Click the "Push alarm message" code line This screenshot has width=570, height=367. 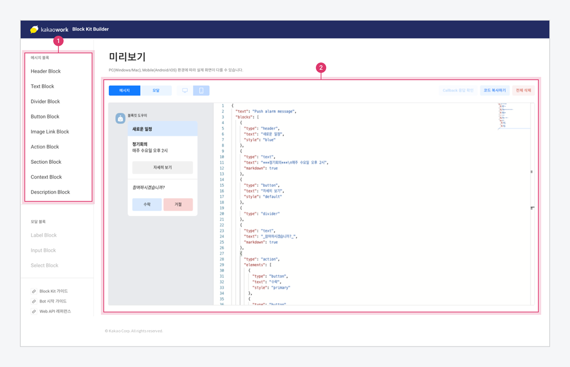click(266, 112)
